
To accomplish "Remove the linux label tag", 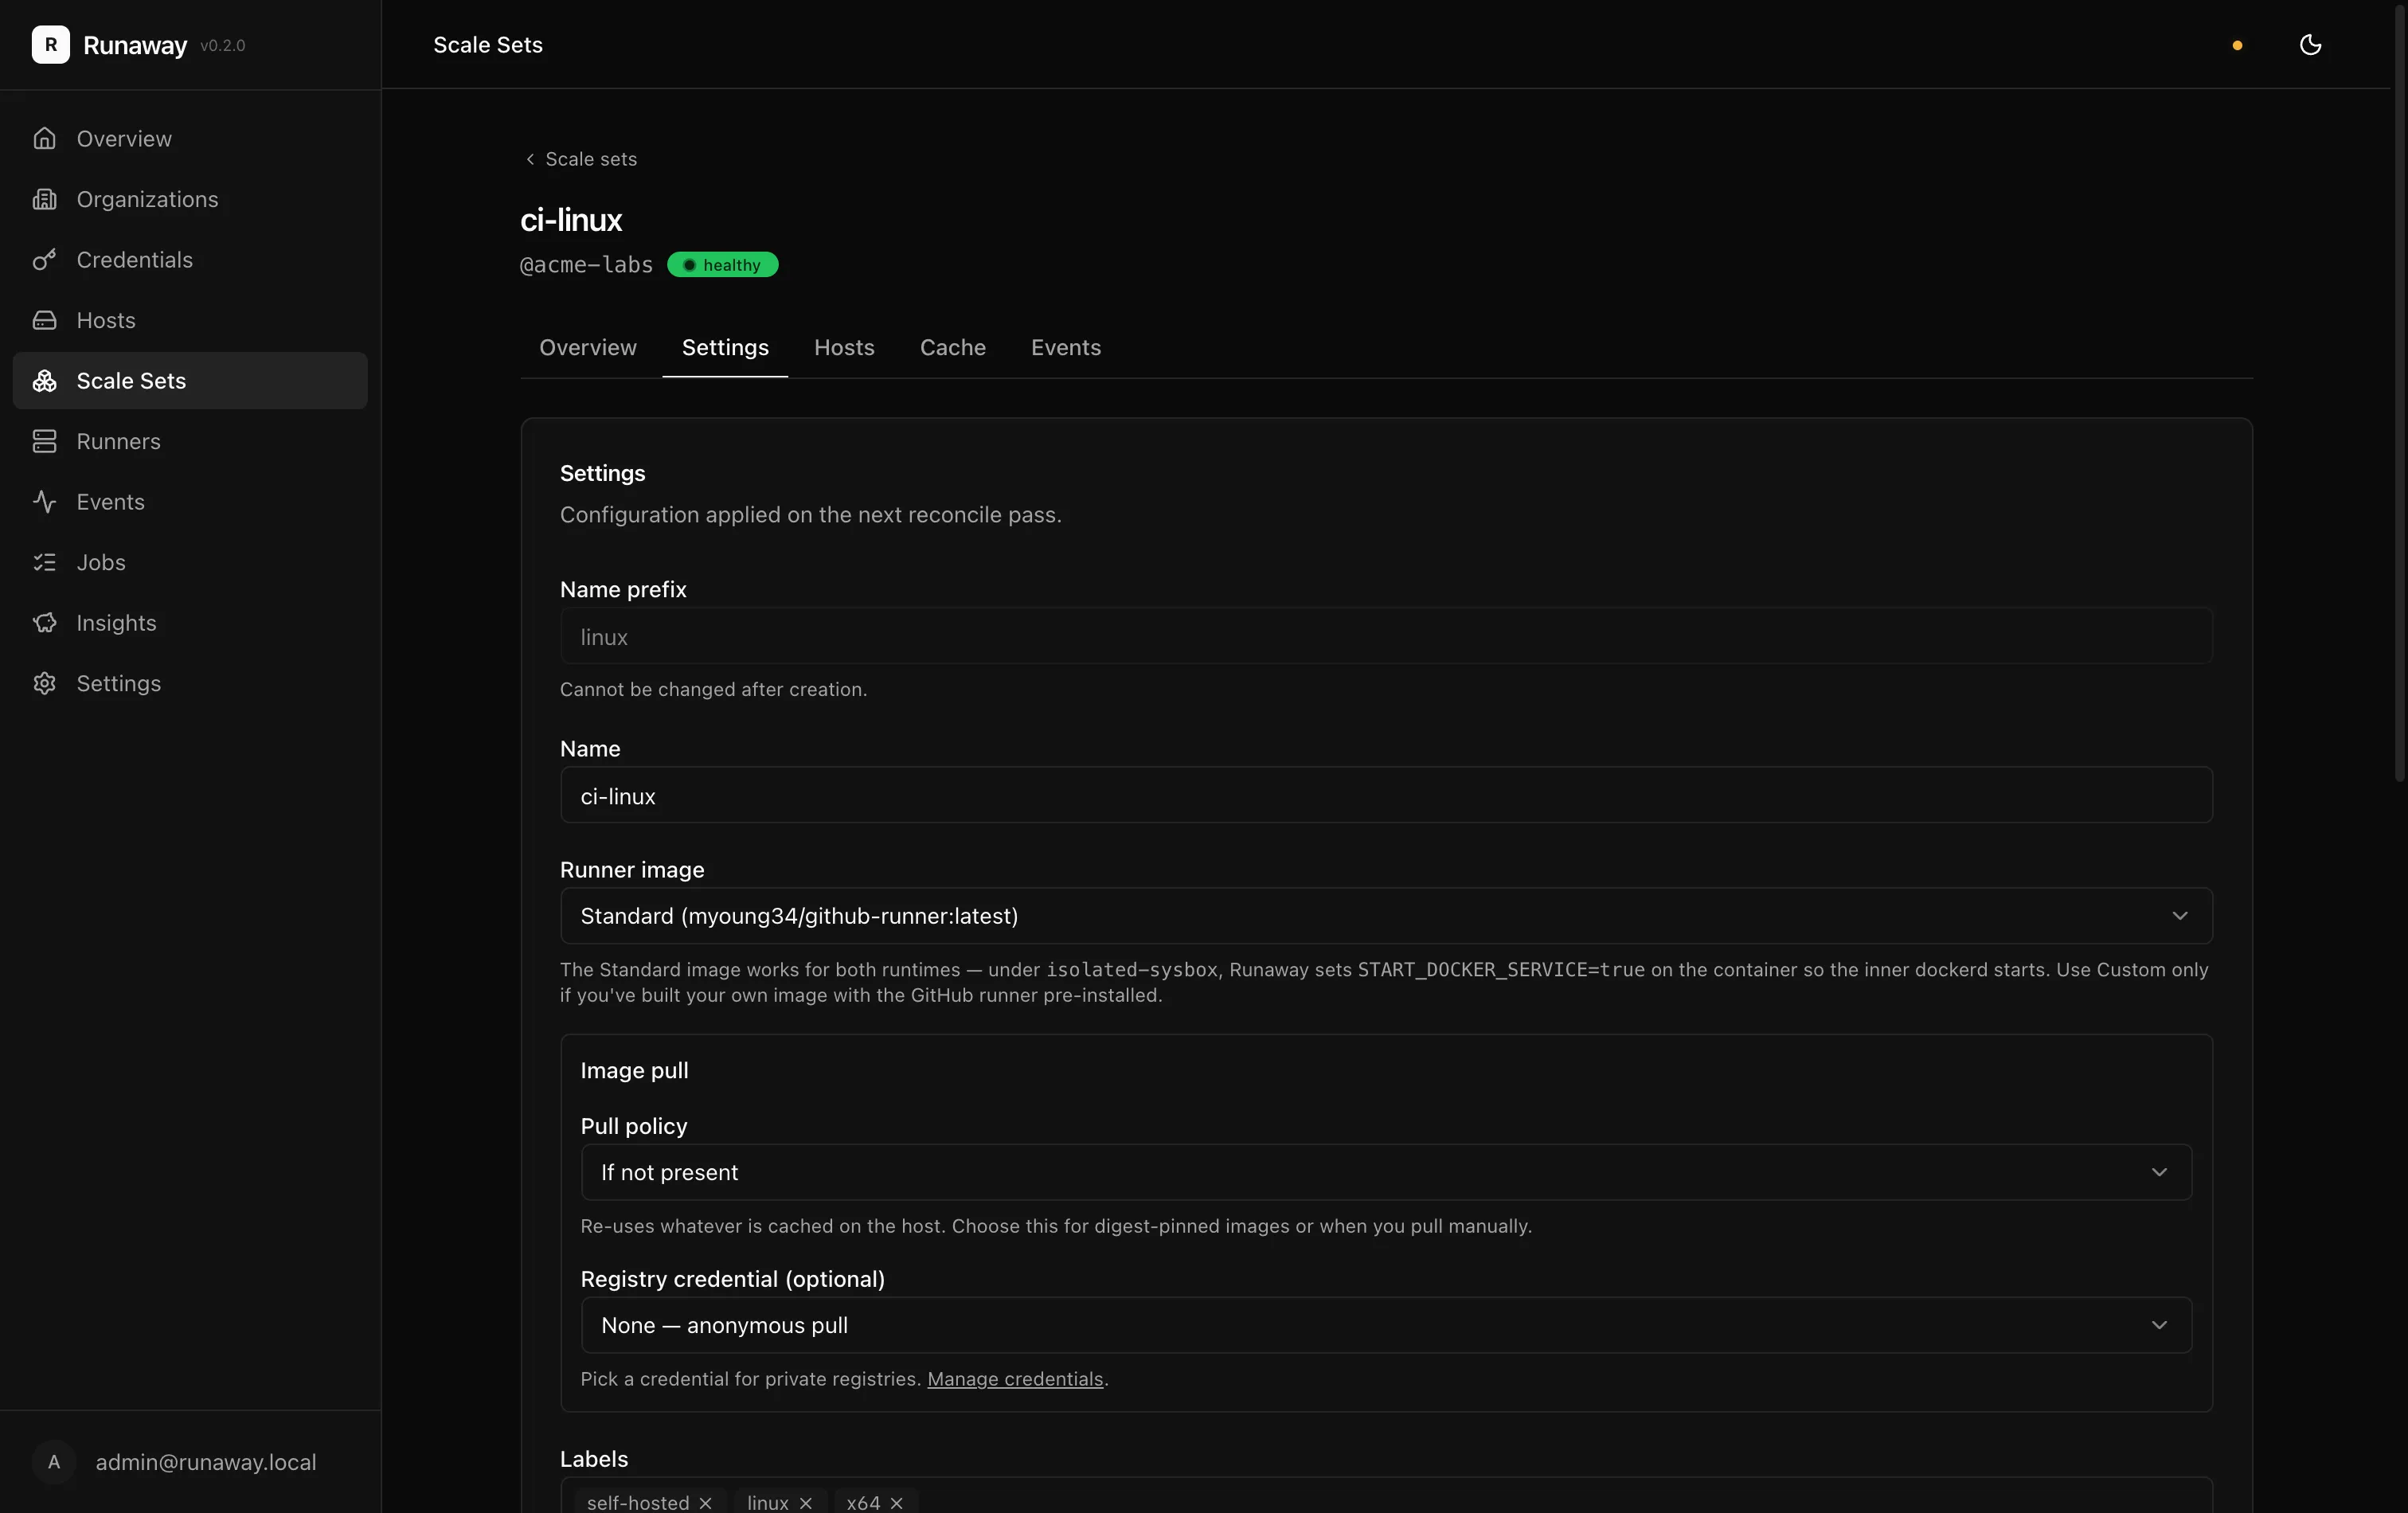I will coord(806,1502).
